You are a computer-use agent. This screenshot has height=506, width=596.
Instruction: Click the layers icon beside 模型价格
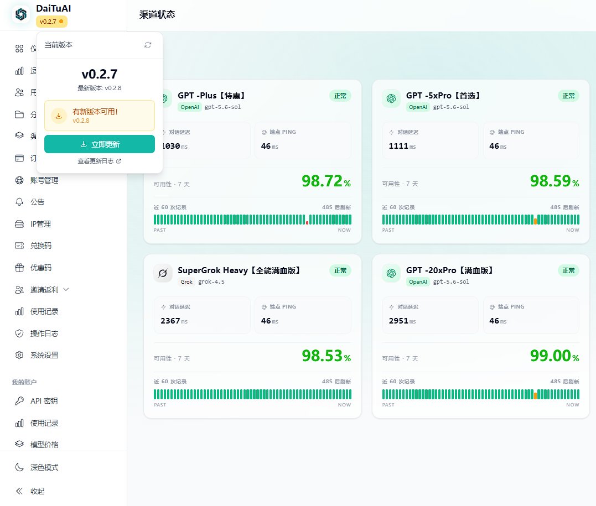19,444
